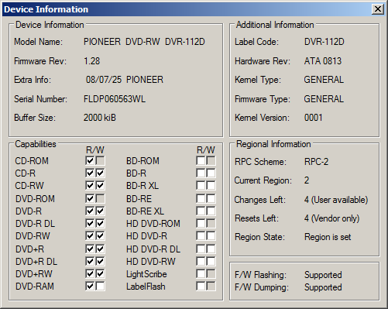Screen dimensions: 388x309
Task: Toggle the DVD-RW read checkbox
Action: [90, 235]
